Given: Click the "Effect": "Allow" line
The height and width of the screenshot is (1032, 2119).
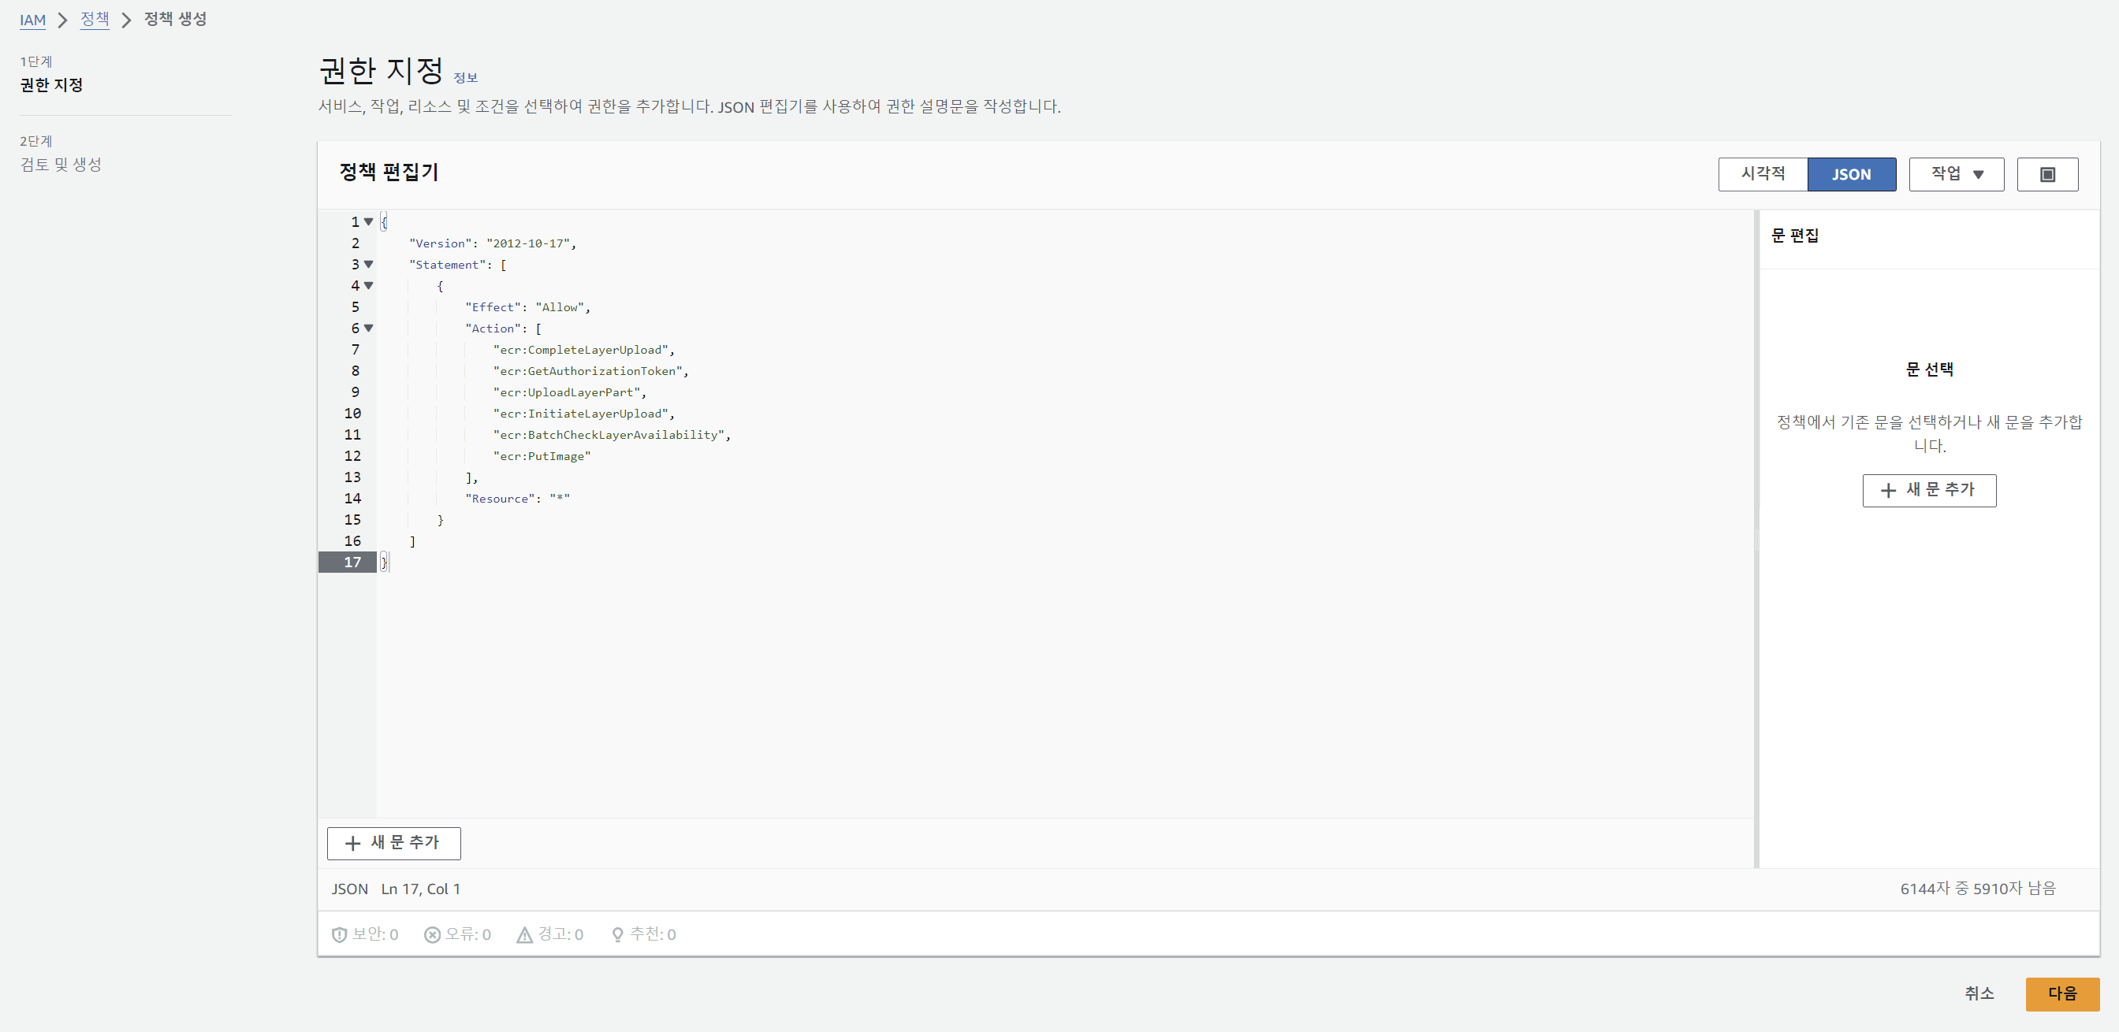Looking at the screenshot, I should 527,307.
